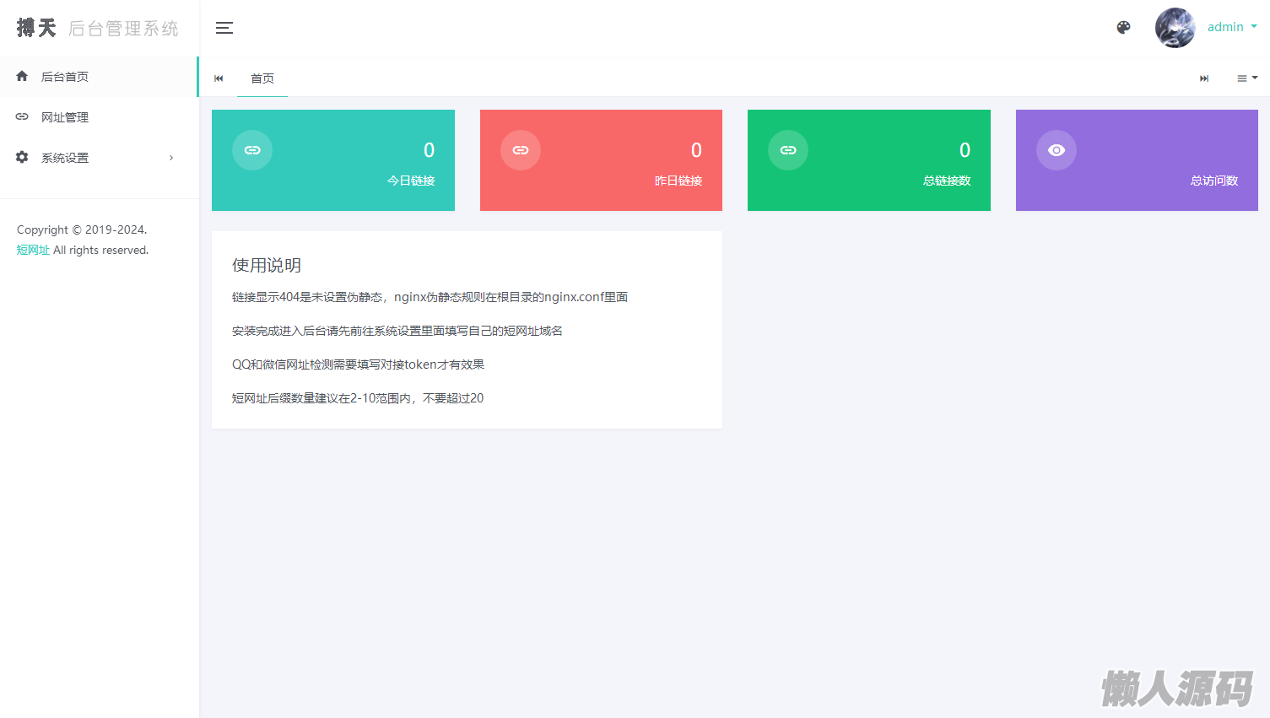Click the eye icon on 总访问数 card
The image size is (1270, 718).
1057,150
